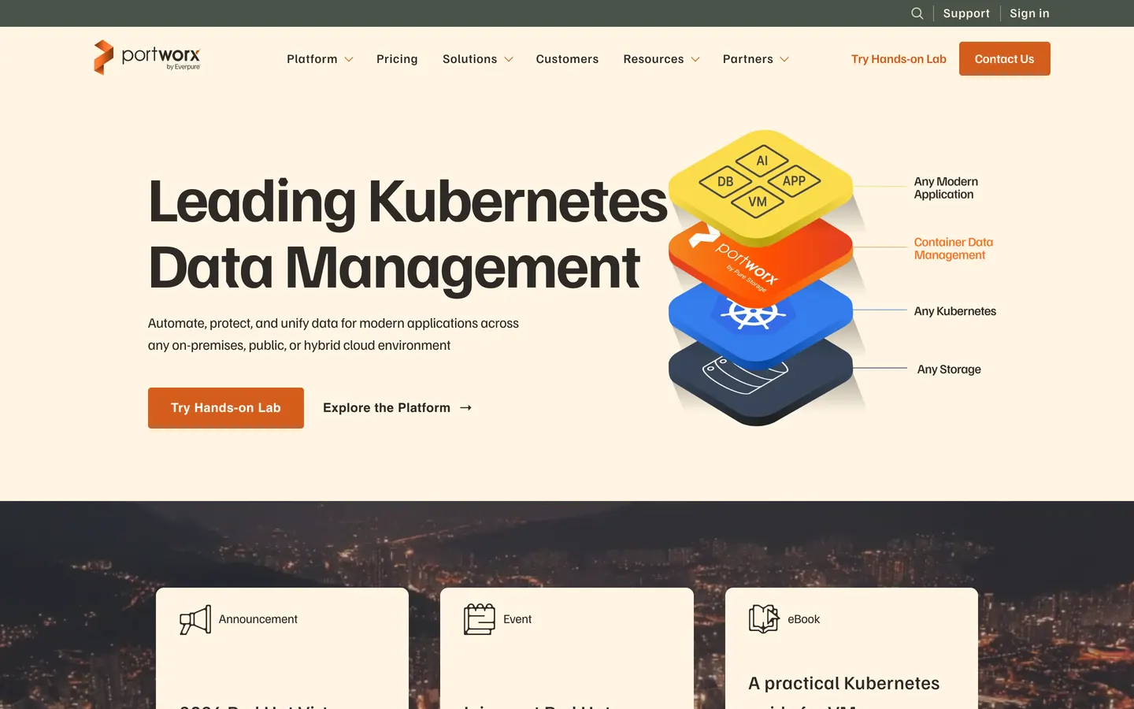Click the Portworx logo

[147, 58]
